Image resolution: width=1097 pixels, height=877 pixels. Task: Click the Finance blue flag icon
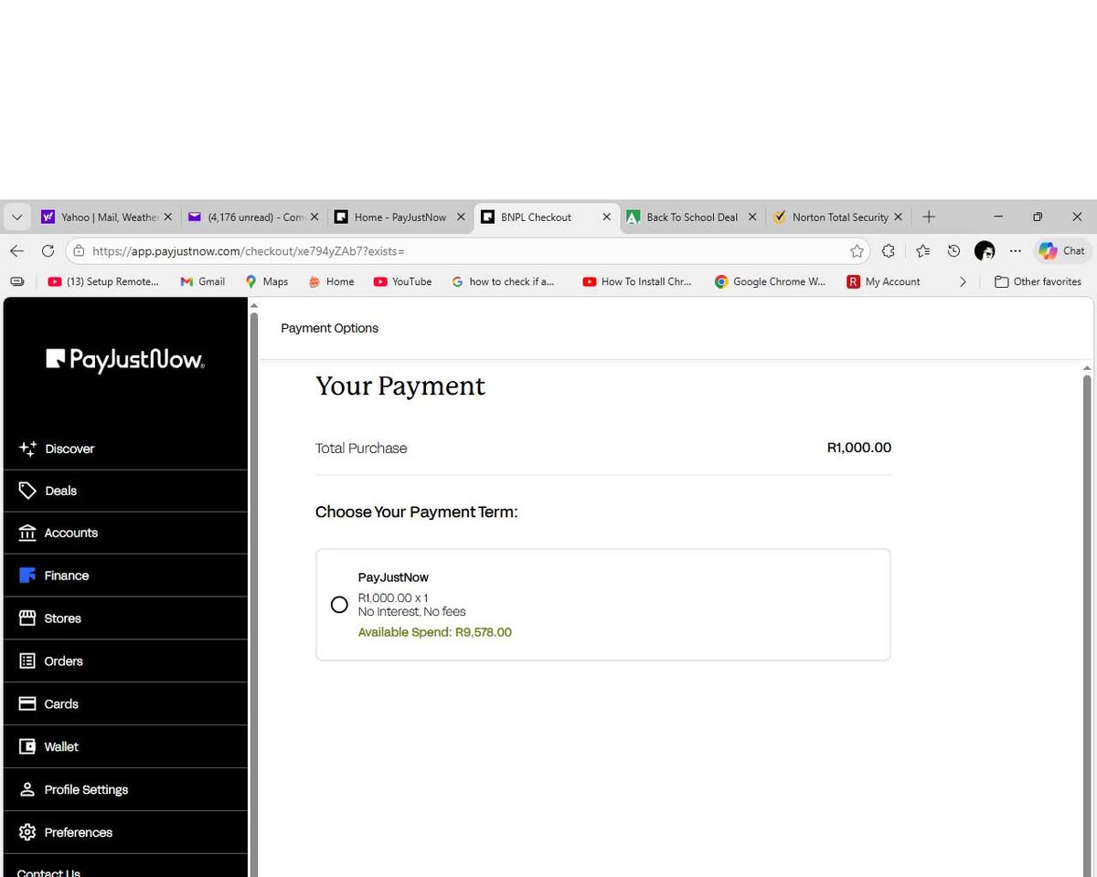27,576
